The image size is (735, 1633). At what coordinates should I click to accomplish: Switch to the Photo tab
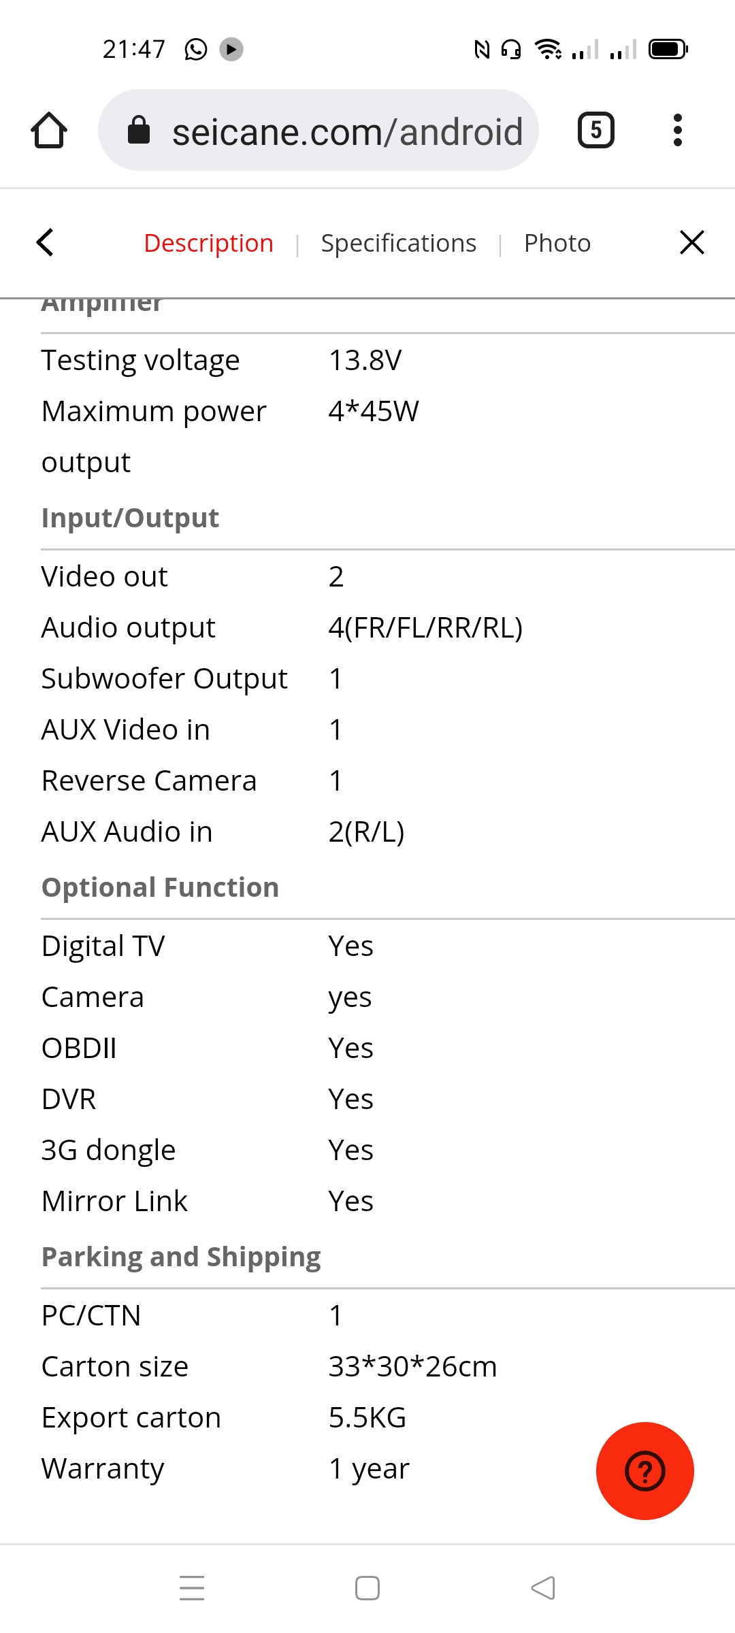(557, 243)
